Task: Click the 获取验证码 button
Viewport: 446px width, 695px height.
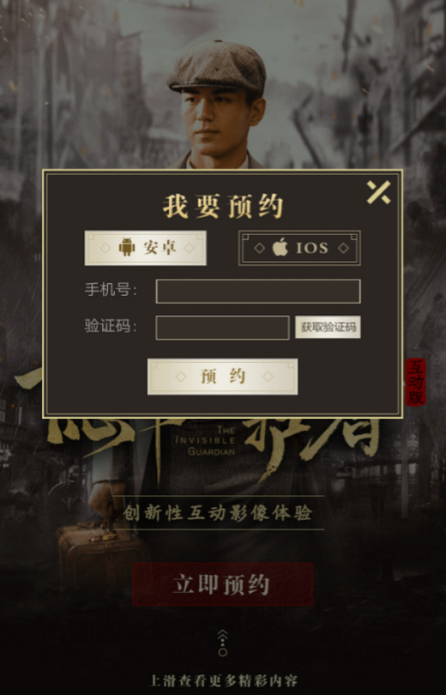Action: [328, 327]
